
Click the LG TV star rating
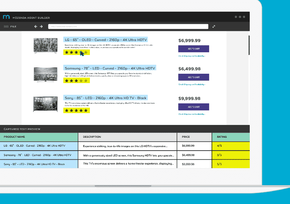click(x=76, y=52)
